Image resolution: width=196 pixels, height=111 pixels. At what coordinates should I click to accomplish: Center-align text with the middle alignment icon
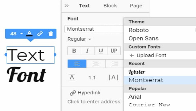click(x=96, y=64)
